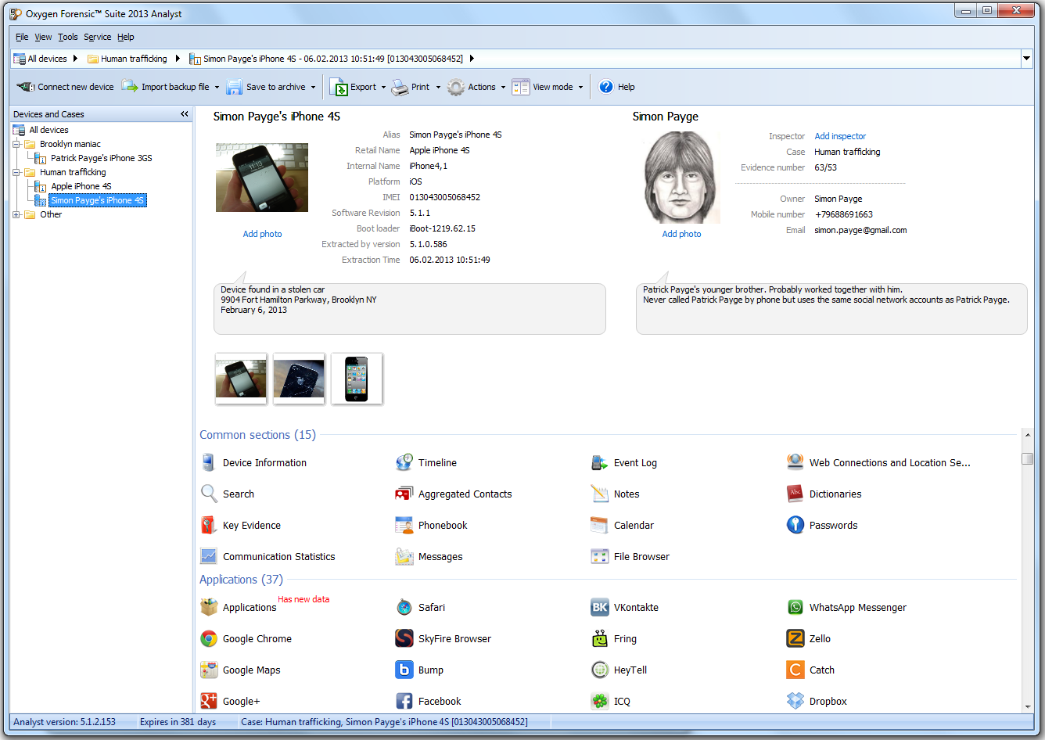The width and height of the screenshot is (1045, 740).
Task: Open the Search section
Action: click(228, 494)
